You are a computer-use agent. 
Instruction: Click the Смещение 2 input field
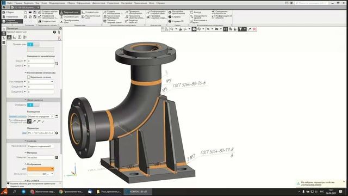coord(41,91)
